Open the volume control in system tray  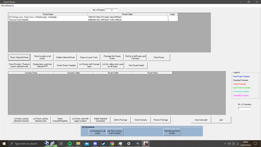pyautogui.click(x=229, y=144)
